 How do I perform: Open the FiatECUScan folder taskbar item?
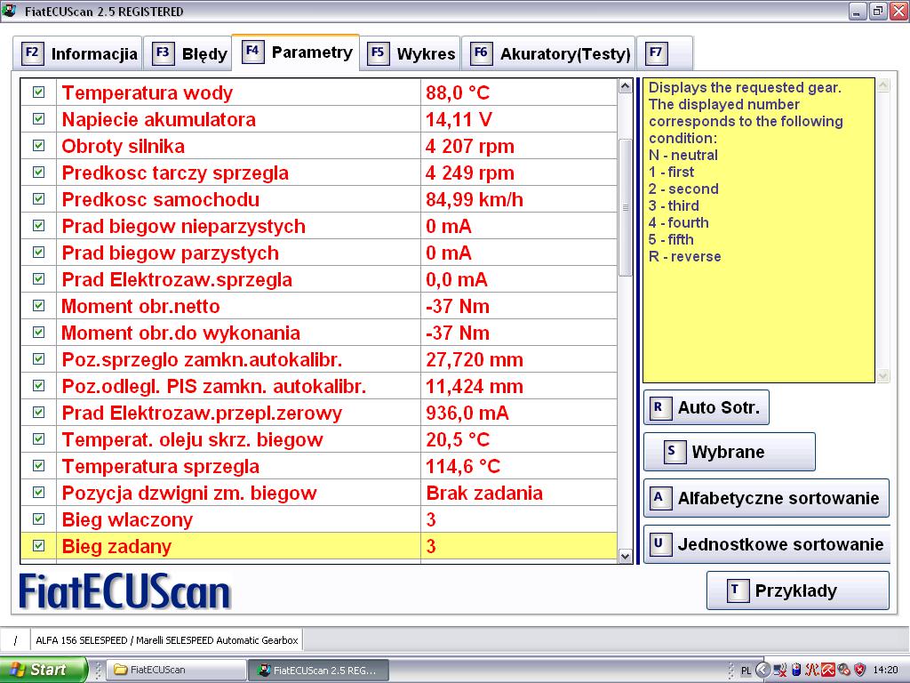(x=177, y=670)
